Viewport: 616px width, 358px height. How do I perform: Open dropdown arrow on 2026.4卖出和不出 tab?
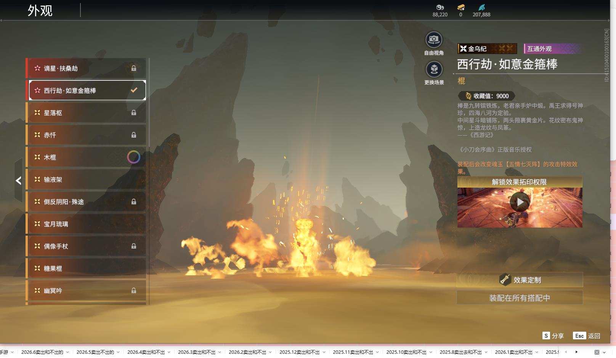tap(169, 352)
